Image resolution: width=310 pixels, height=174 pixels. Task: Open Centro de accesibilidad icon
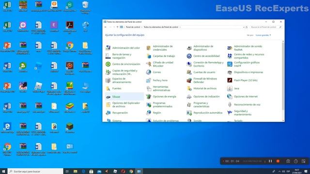tap(189, 56)
